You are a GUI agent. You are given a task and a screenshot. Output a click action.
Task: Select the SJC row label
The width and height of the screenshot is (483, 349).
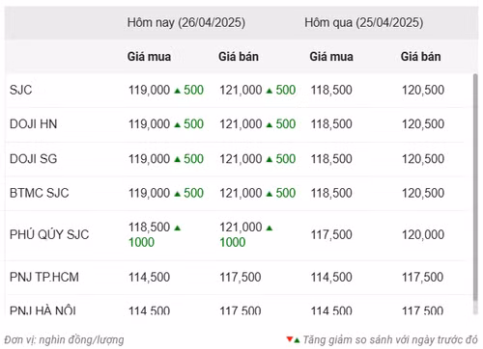coord(20,90)
